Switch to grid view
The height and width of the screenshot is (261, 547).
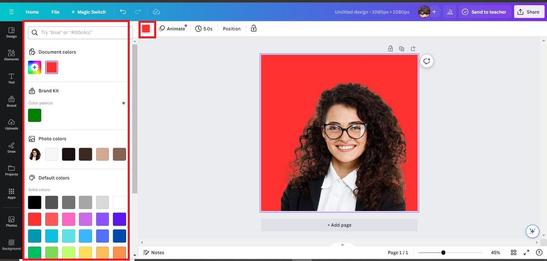click(x=514, y=252)
